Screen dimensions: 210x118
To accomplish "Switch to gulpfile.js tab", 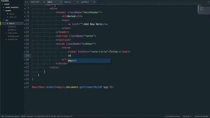I will [85, 2].
